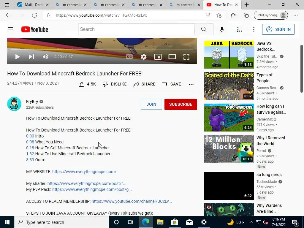Open the My shader link

tap(87, 183)
